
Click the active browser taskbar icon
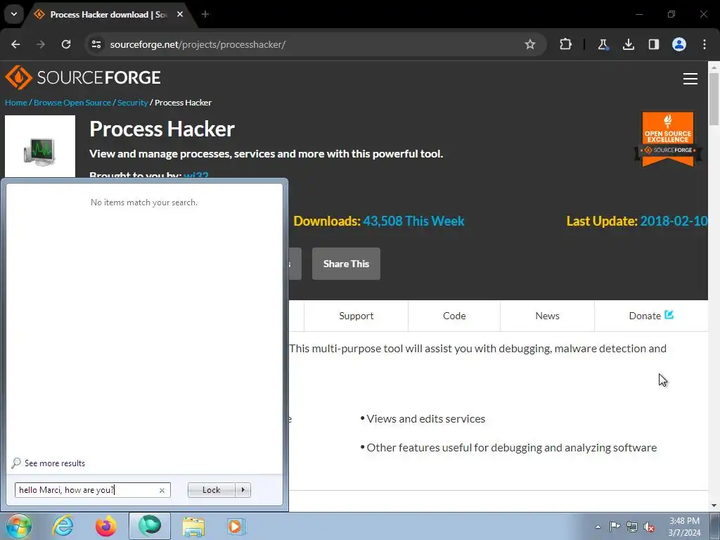(150, 526)
